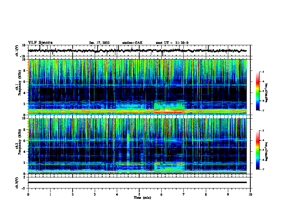Click the "2" tick on the time axis

click(73, 194)
